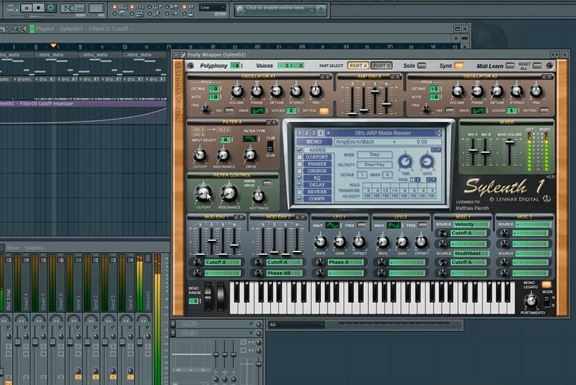Turn the Filter A Drive knob
Image resolution: width=576 pixels, height=385 pixels.
pyautogui.click(x=250, y=155)
